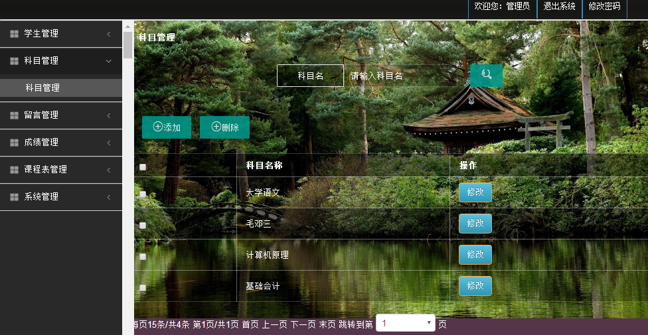Check the box for 大学语文 row
Viewport: 648px width, 335px height.
pyautogui.click(x=143, y=194)
